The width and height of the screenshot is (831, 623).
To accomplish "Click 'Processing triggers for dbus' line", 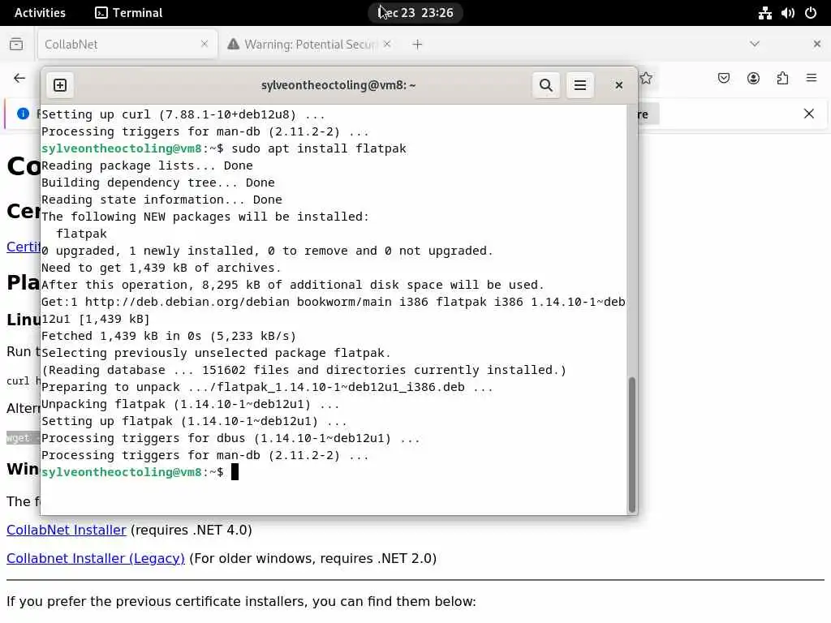I will (x=230, y=438).
